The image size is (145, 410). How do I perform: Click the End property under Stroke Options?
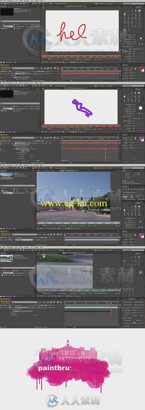pyautogui.click(x=23, y=156)
